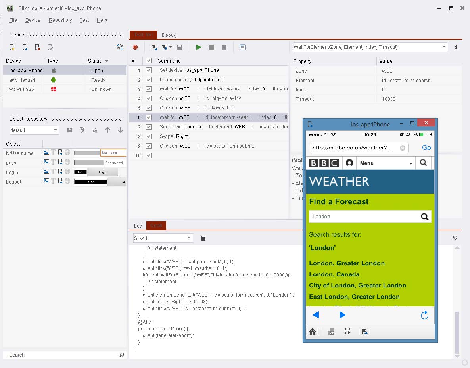Click the clipboard copy code icon
470x368 pixels.
pos(203,238)
